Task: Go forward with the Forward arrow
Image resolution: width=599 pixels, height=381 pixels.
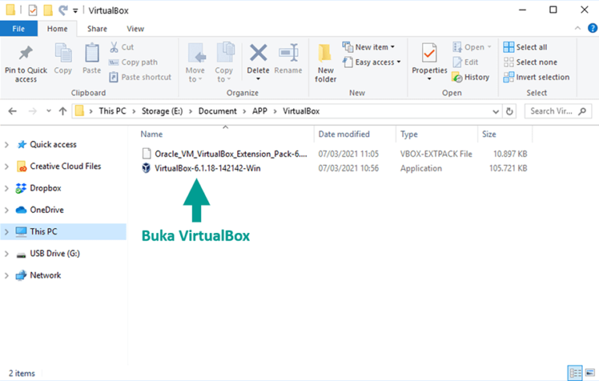Action: click(33, 111)
